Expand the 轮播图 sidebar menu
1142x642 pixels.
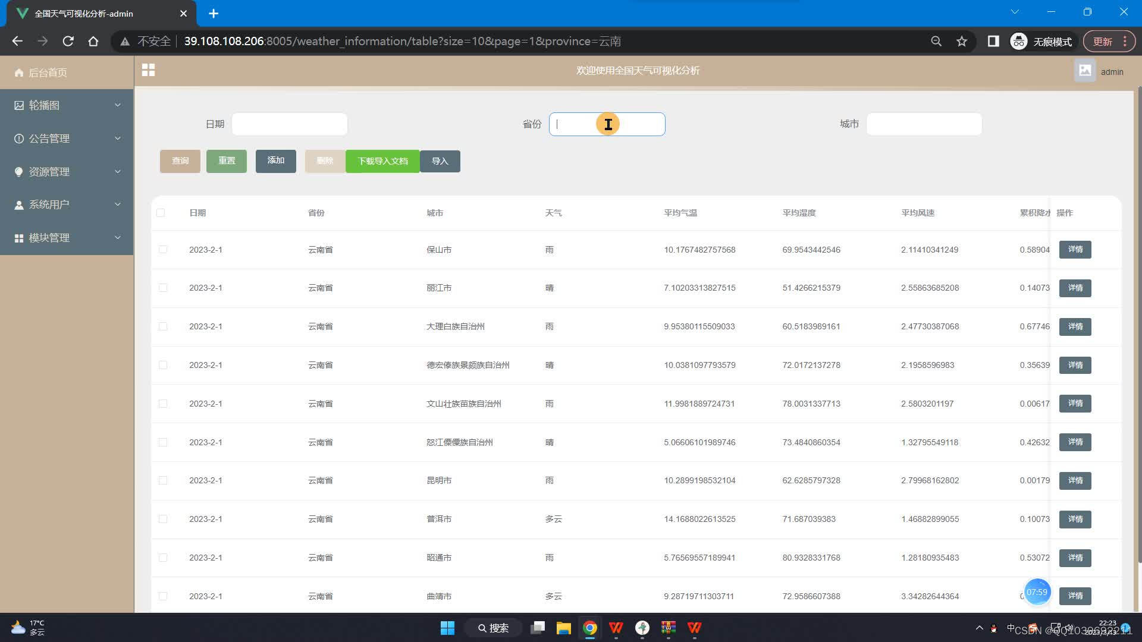67,105
